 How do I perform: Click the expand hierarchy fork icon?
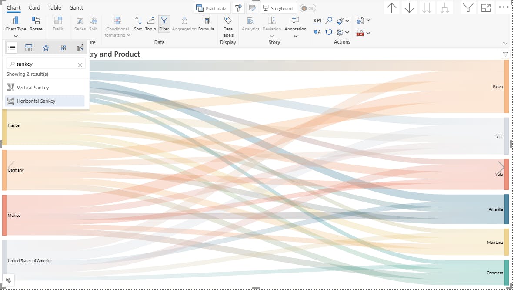tap(444, 7)
